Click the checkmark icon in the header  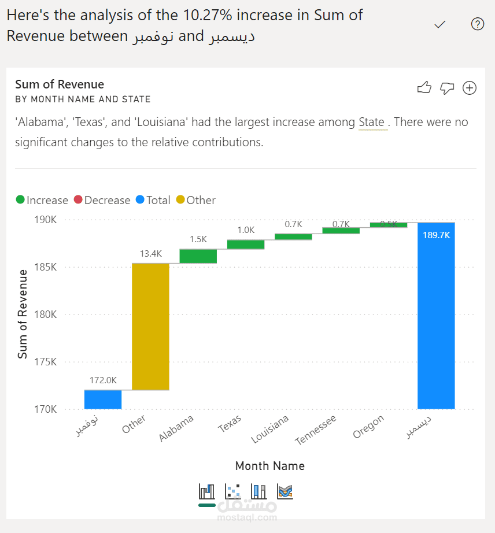tap(439, 24)
